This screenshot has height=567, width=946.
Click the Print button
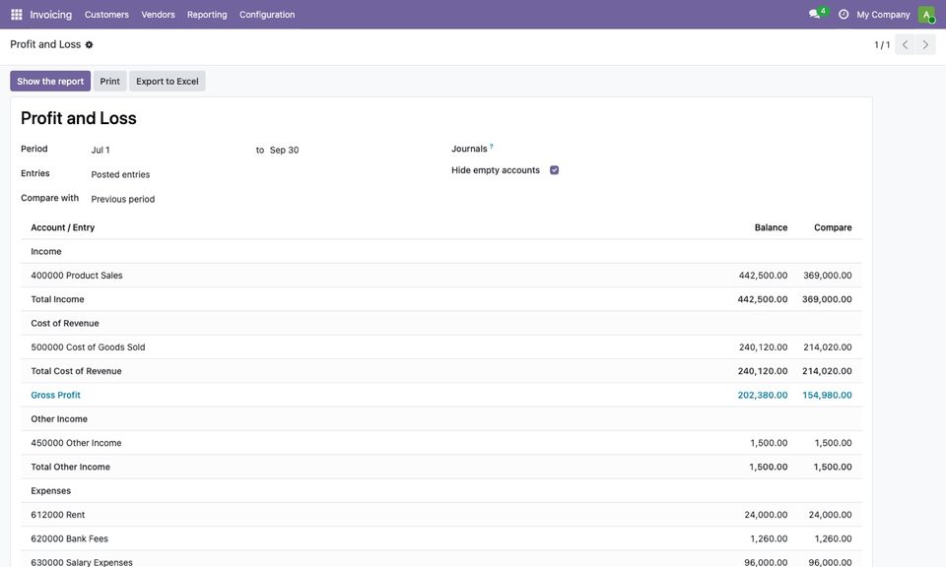coord(109,82)
